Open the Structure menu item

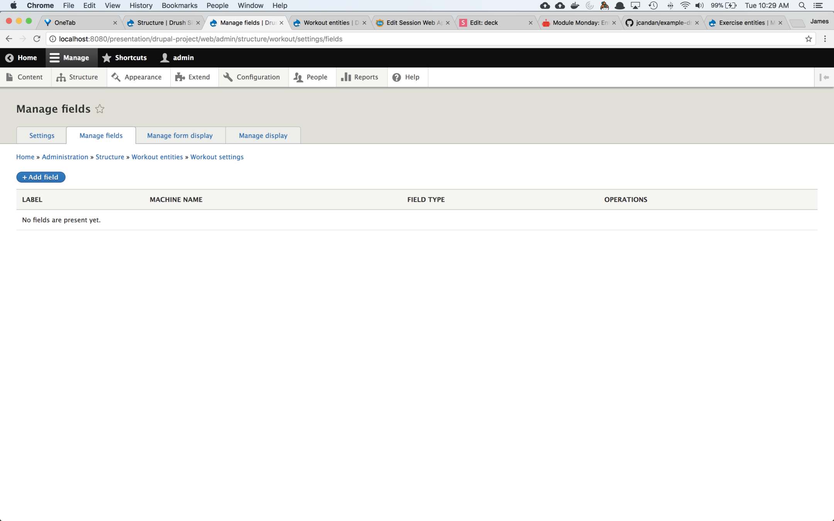[x=77, y=77]
